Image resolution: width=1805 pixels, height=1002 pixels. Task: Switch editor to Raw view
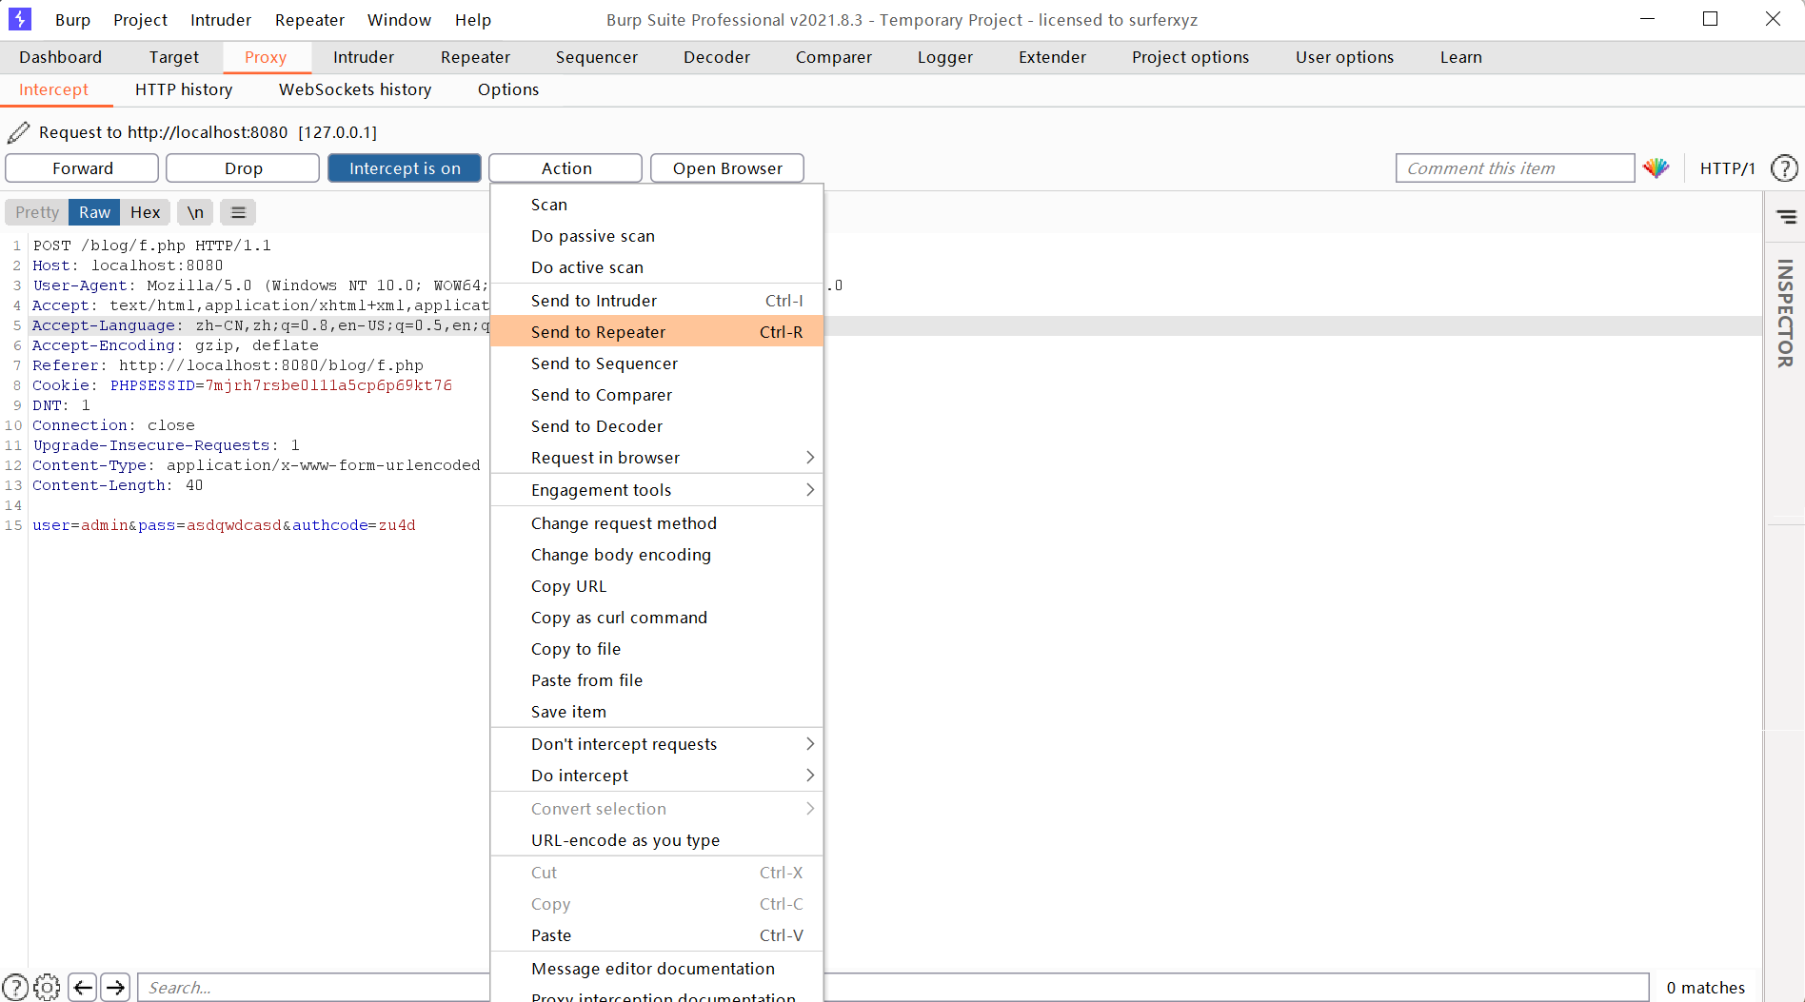coord(94,212)
